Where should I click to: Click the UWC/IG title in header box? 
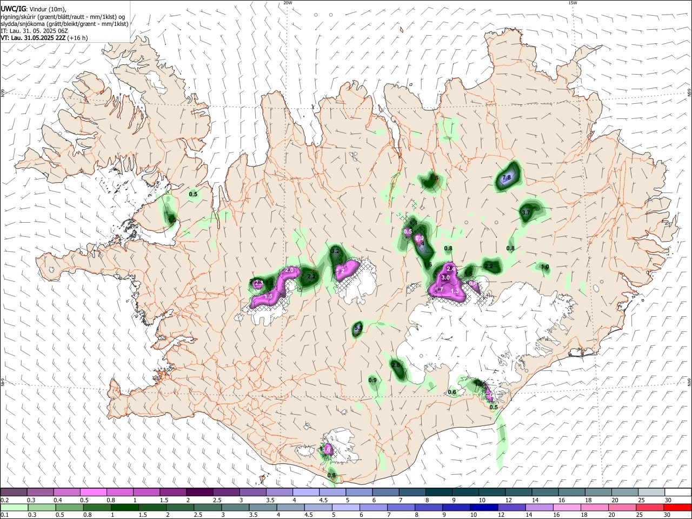(x=12, y=9)
